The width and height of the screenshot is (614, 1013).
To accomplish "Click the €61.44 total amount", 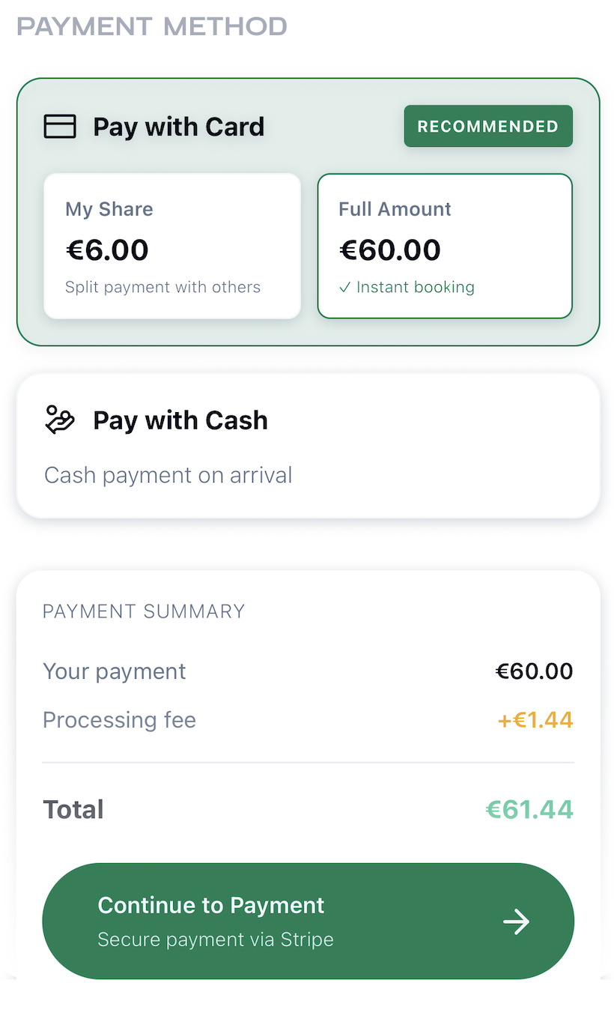I will pyautogui.click(x=529, y=809).
